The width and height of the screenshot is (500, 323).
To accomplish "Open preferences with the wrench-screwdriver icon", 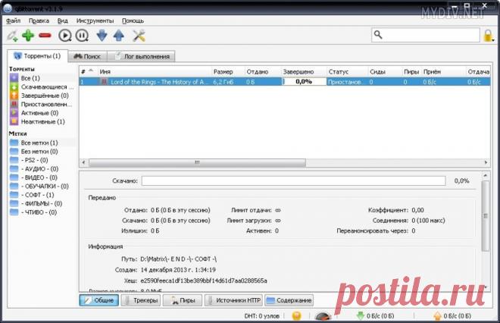I will point(139,35).
